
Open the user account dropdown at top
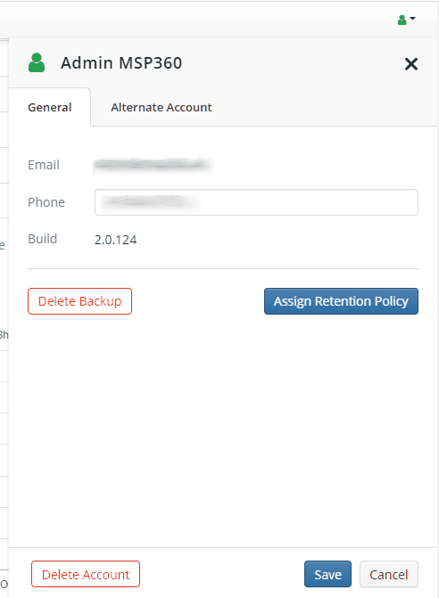click(406, 20)
